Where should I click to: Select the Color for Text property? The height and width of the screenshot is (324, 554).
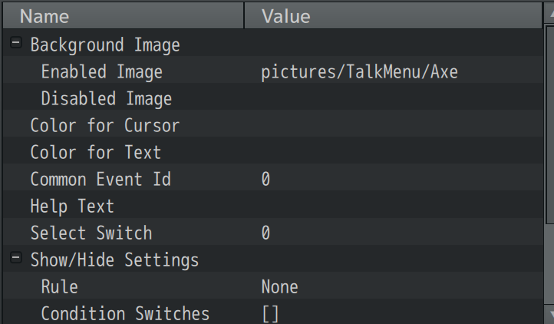[x=95, y=153]
